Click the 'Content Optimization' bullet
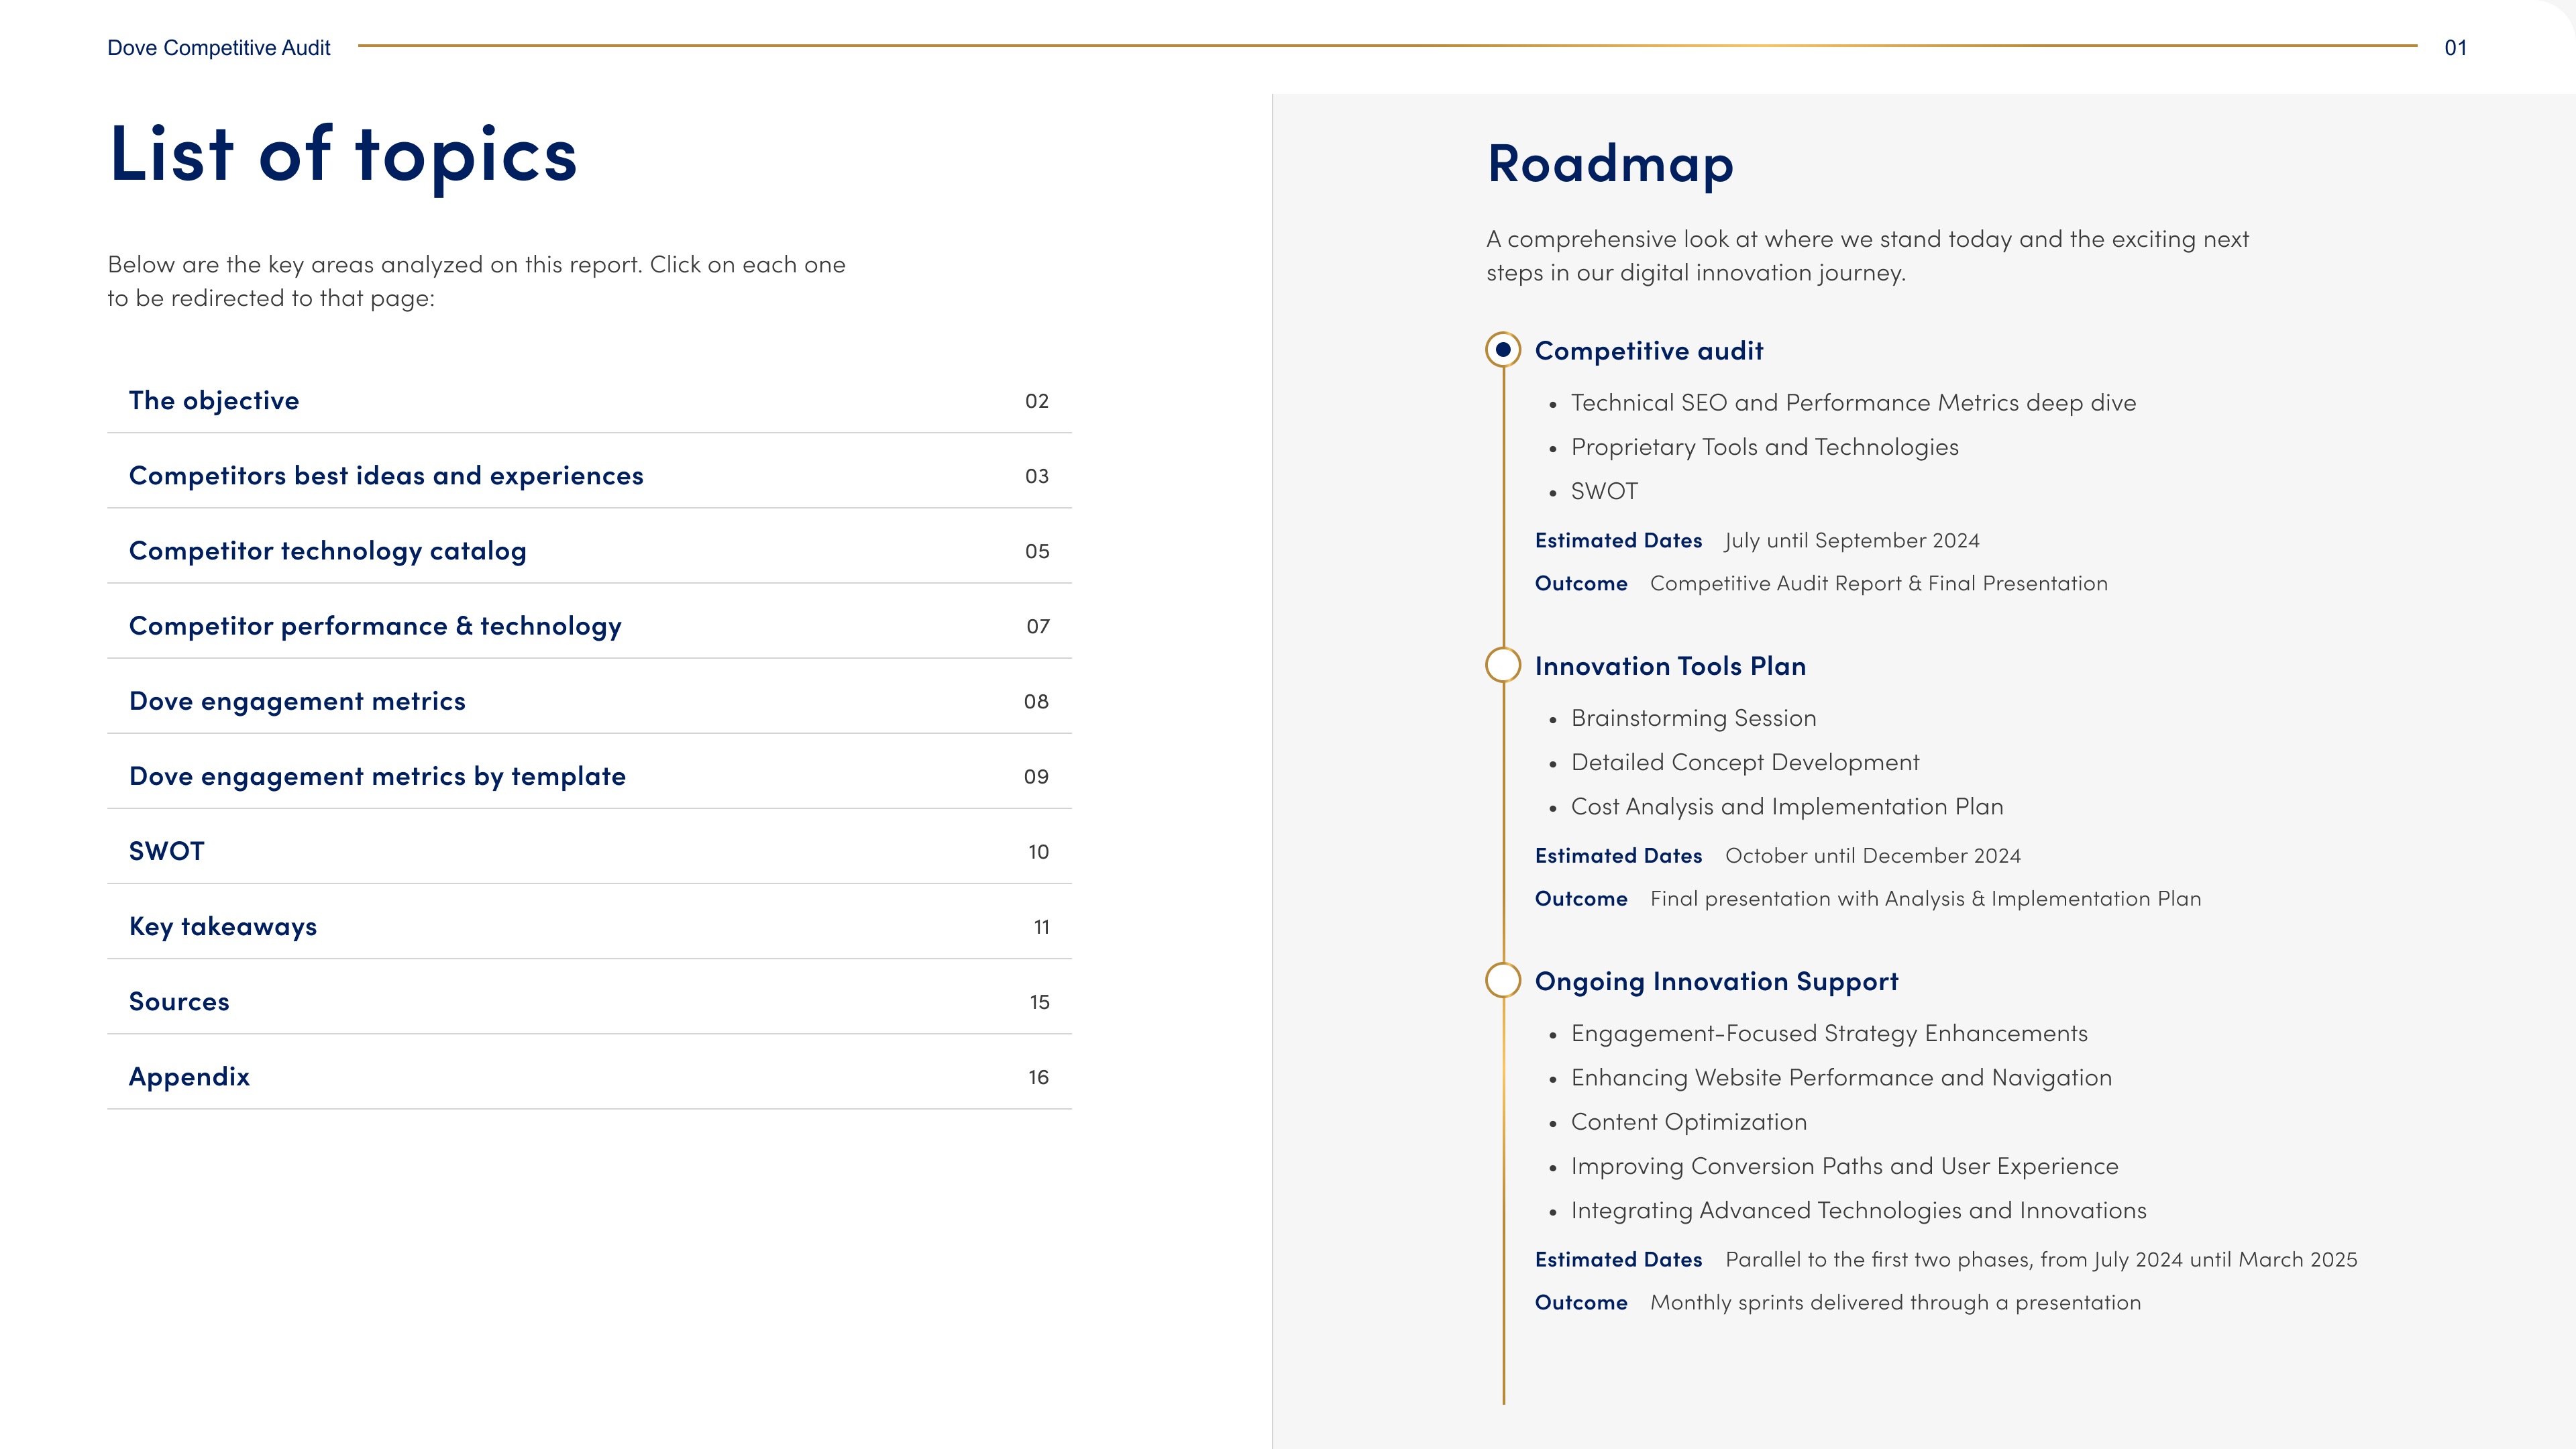 point(1689,1121)
